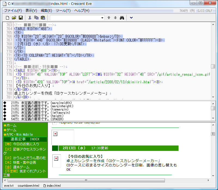Save the file with the floppy icon

pos(21,18)
